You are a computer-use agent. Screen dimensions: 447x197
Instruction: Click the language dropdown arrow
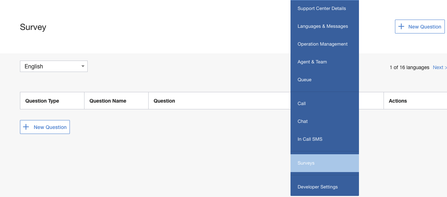(83, 66)
